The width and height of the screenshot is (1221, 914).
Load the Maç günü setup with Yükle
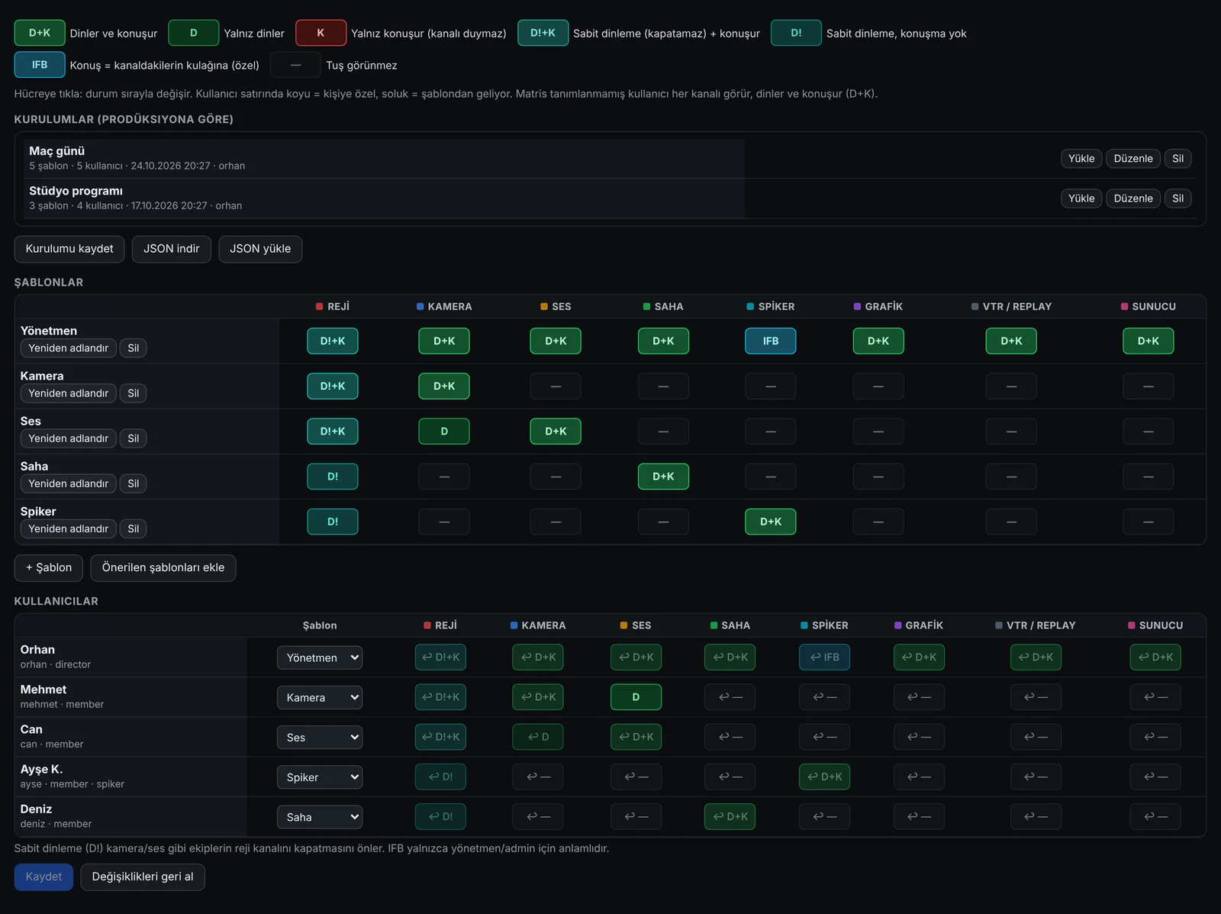1081,159
